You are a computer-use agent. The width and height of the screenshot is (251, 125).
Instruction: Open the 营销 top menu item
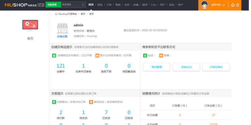coord(118,5)
